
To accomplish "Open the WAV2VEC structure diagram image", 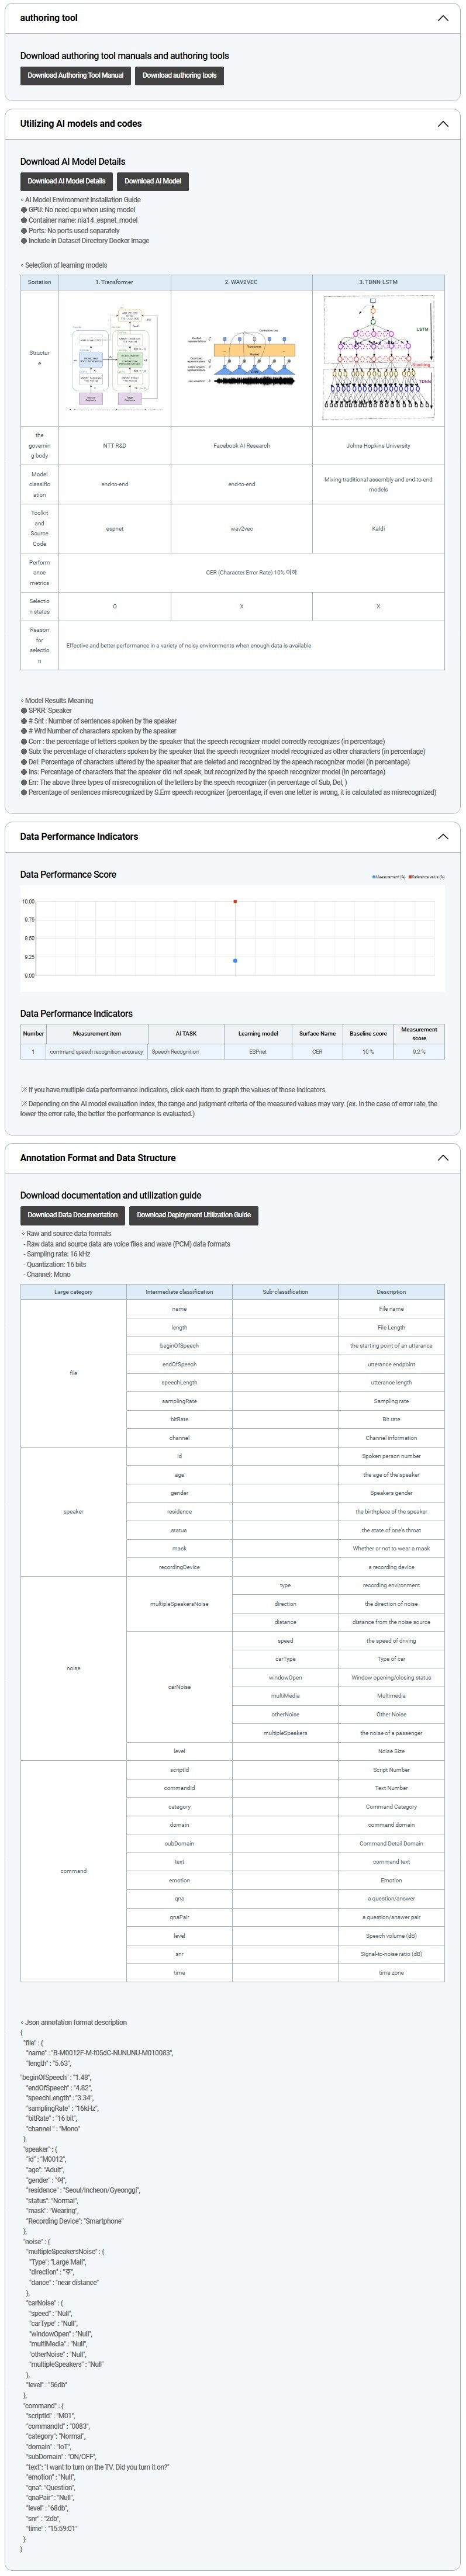I will click(241, 358).
